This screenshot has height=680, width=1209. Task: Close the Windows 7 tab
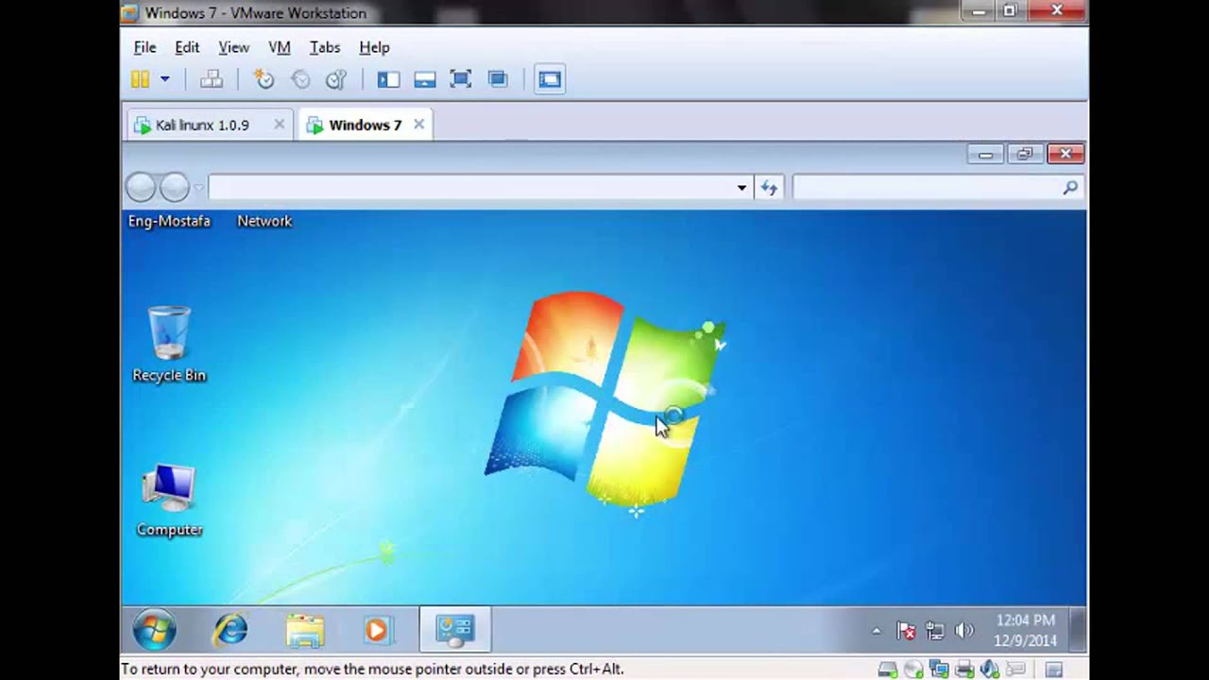(x=418, y=125)
